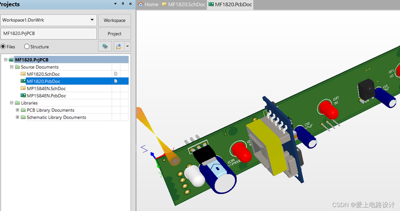
Task: Close the Projects panel
Action: tap(131, 4)
